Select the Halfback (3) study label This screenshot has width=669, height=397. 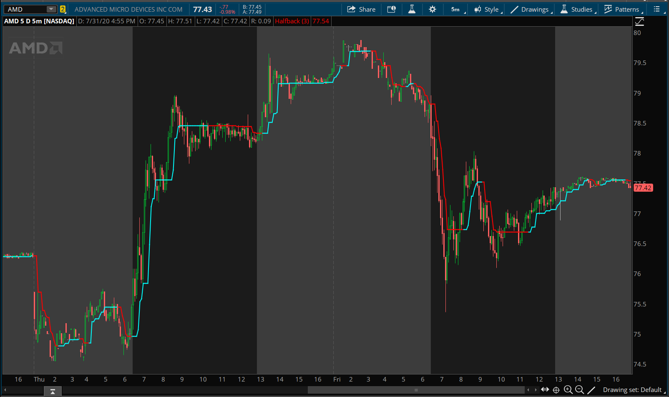pyautogui.click(x=292, y=21)
